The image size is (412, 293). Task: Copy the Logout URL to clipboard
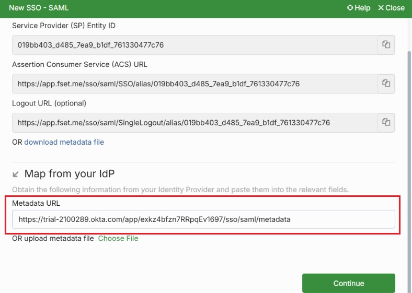pyautogui.click(x=386, y=122)
